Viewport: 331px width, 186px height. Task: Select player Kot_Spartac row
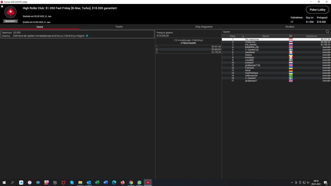point(251,45)
